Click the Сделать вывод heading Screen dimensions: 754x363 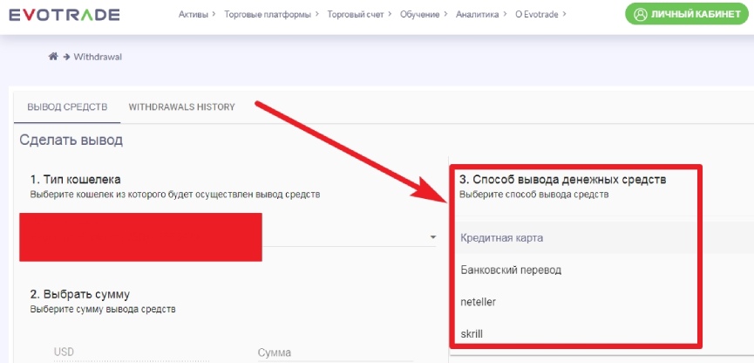point(71,140)
